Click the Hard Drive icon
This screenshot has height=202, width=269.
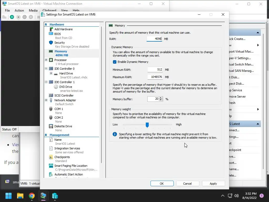(x=56, y=74)
